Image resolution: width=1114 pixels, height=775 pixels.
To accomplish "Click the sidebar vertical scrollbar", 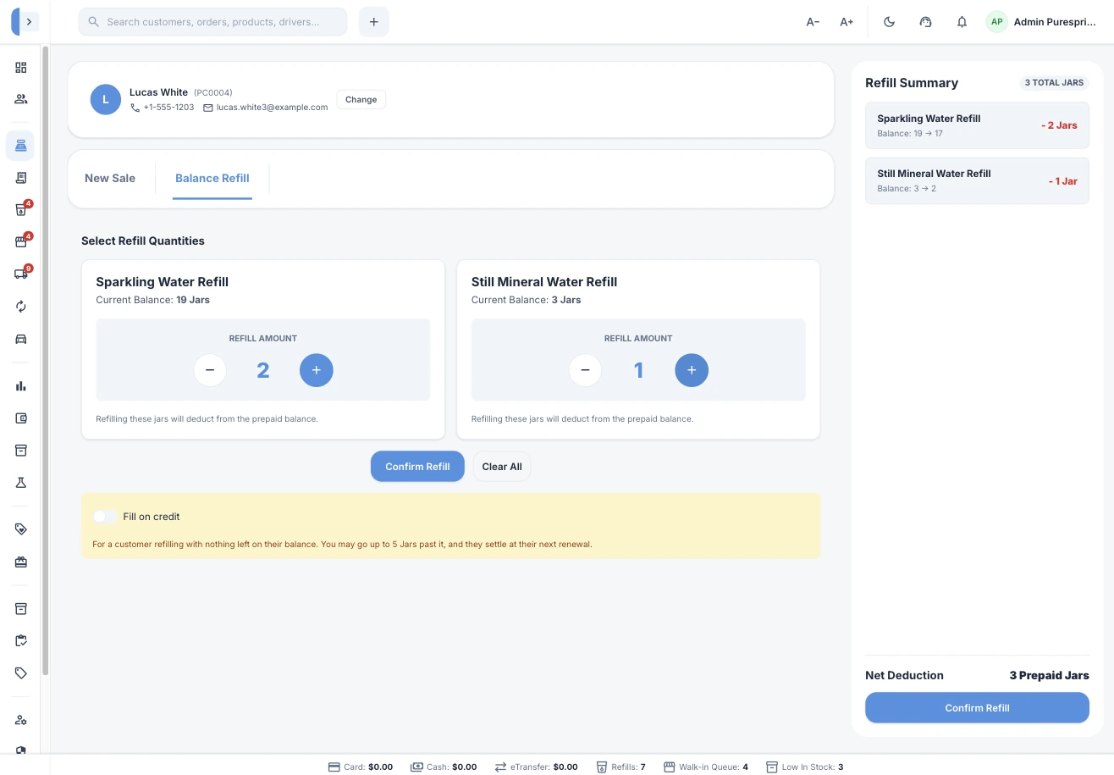I will click(46, 361).
